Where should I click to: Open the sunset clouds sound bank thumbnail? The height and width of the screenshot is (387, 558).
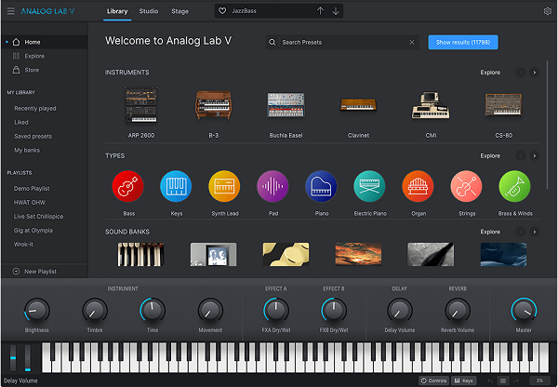coord(358,255)
